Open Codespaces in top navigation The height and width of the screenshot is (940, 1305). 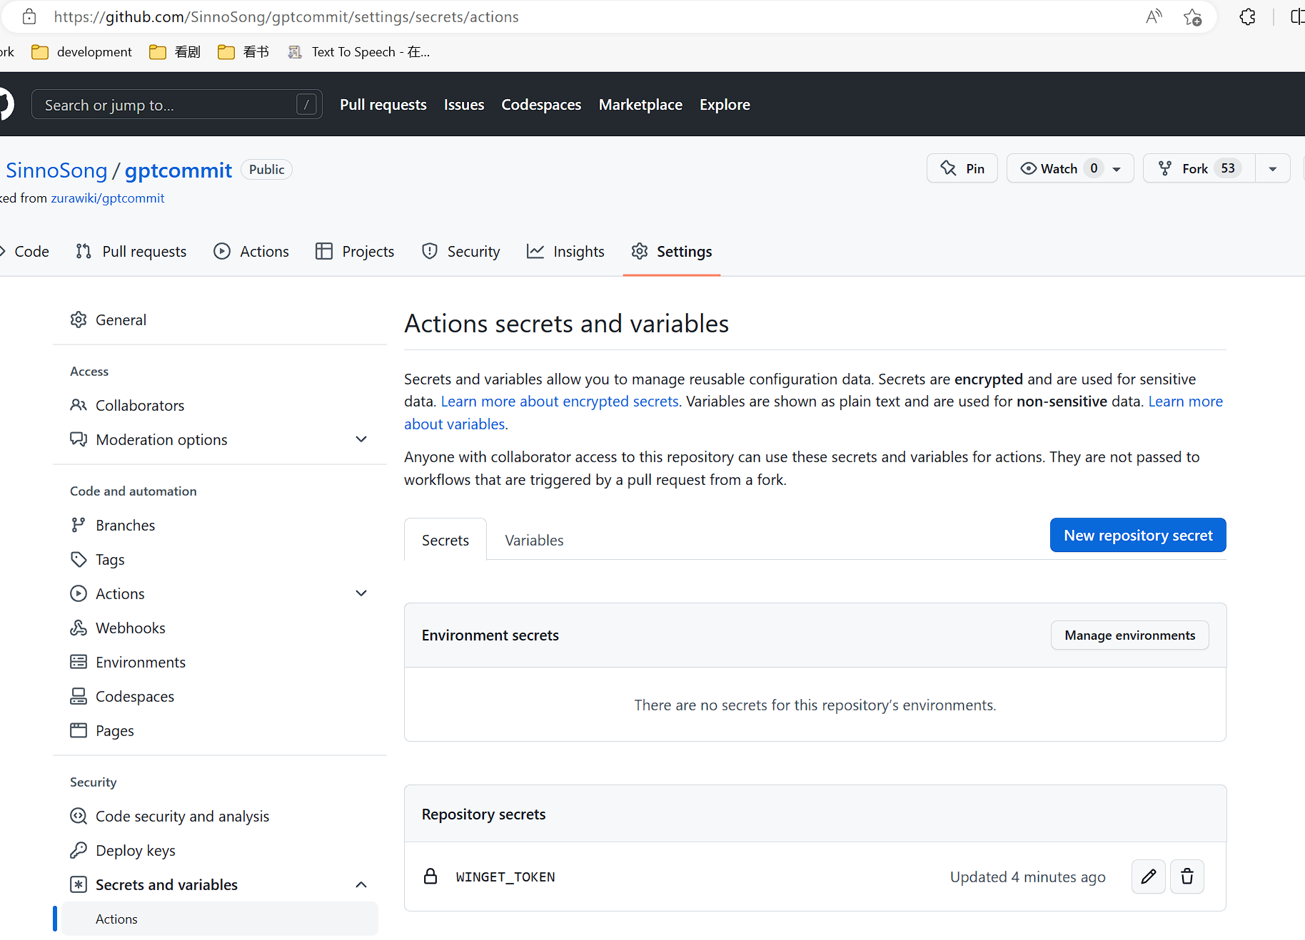click(x=541, y=105)
